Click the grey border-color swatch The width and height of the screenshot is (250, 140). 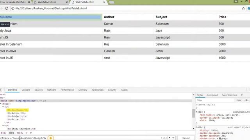pos(220,138)
